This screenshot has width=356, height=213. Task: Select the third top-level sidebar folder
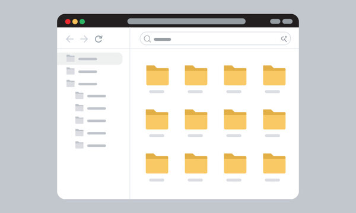[81, 83]
